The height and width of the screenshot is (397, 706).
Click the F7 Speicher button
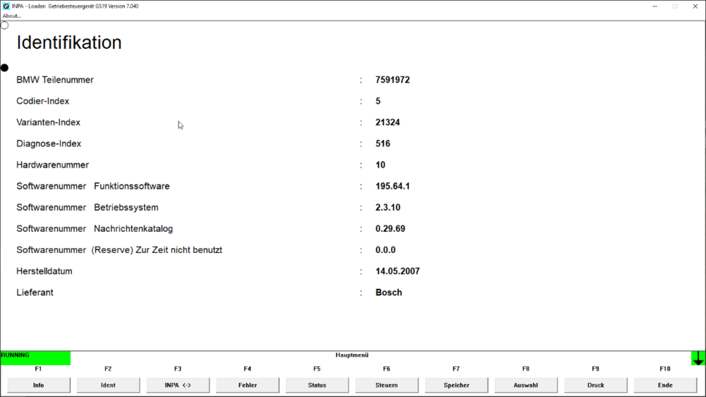tap(456, 385)
